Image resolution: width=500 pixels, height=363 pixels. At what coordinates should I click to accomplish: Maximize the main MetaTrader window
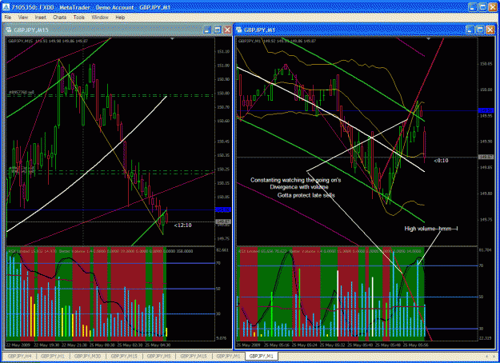click(482, 7)
